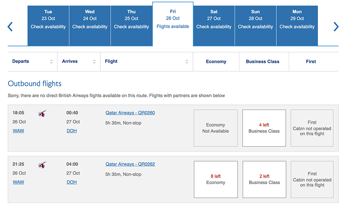
Task: Click Qatar Airways logo on 18:05 flight
Action: pos(42,114)
